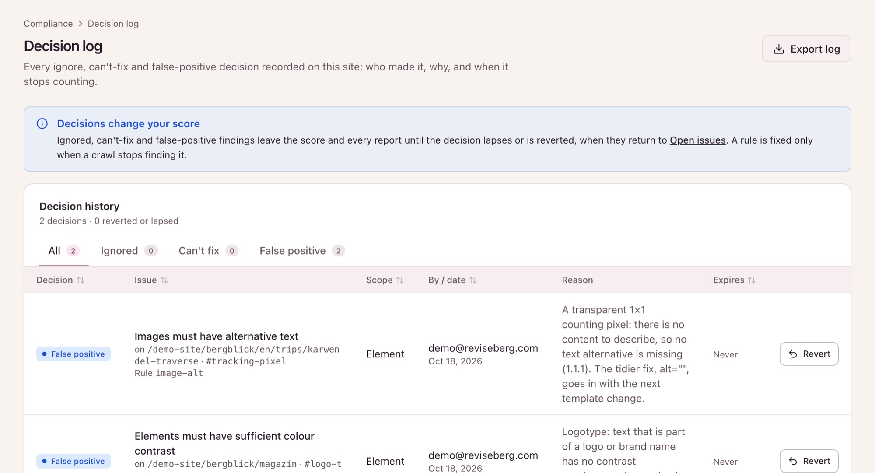Click Element scope in the image-alt row
Viewport: 875px width, 473px height.
coord(385,354)
